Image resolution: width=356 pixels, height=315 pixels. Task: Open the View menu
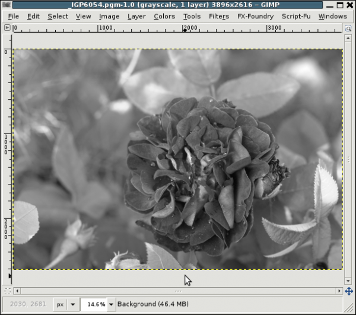coord(83,17)
